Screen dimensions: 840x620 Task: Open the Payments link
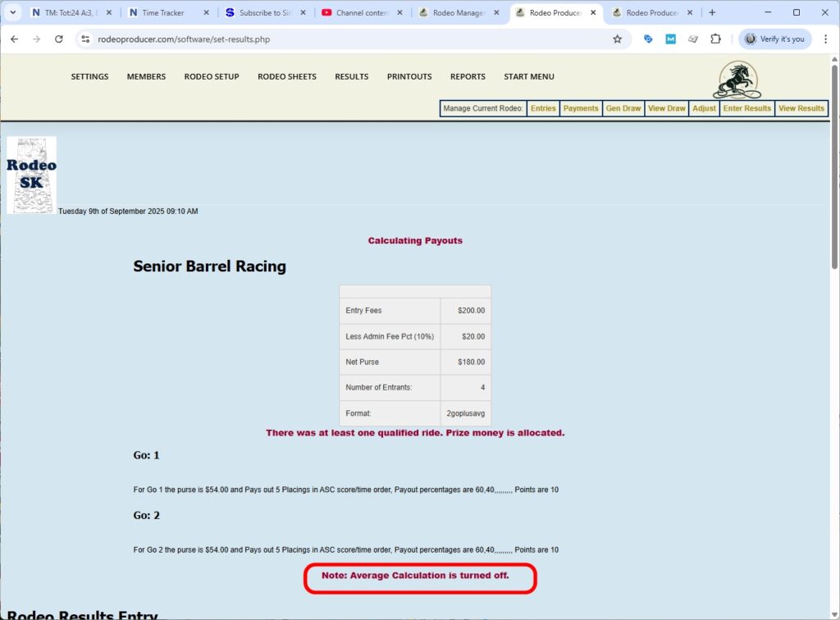(581, 108)
